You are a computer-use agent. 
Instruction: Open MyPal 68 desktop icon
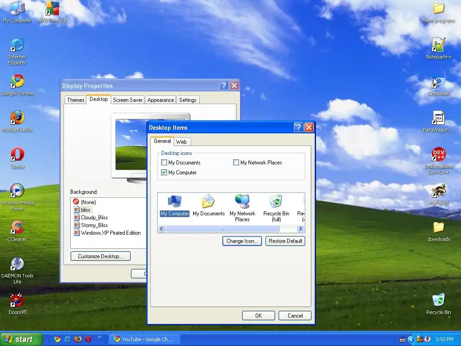click(x=438, y=195)
